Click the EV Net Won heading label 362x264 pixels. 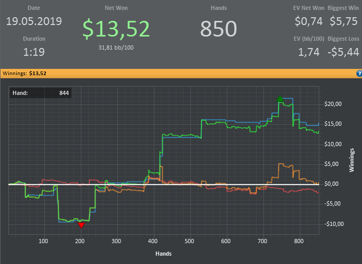click(x=309, y=8)
